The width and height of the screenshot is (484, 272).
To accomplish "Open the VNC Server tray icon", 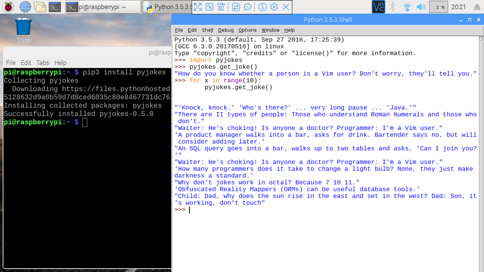I will (x=378, y=7).
